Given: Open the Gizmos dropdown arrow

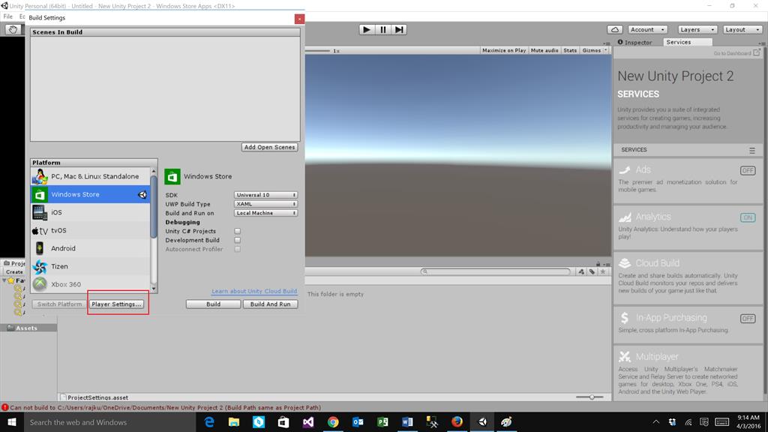Looking at the screenshot, I should tap(606, 50).
